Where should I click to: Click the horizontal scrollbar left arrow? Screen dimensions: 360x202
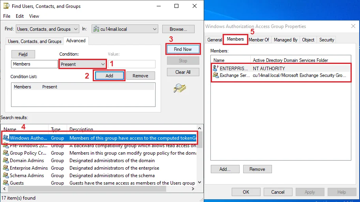[4, 189]
